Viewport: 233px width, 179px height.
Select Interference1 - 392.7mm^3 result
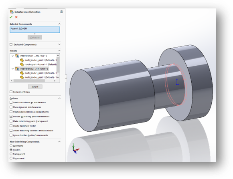[x=33, y=56]
